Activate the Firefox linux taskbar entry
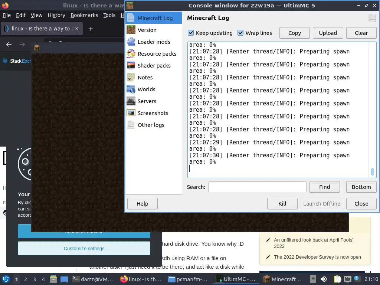 click(x=141, y=279)
